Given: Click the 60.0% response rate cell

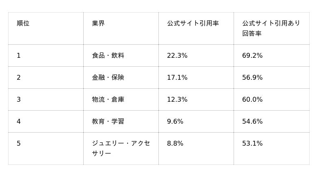Looking at the screenshot, I should pyautogui.click(x=271, y=100).
